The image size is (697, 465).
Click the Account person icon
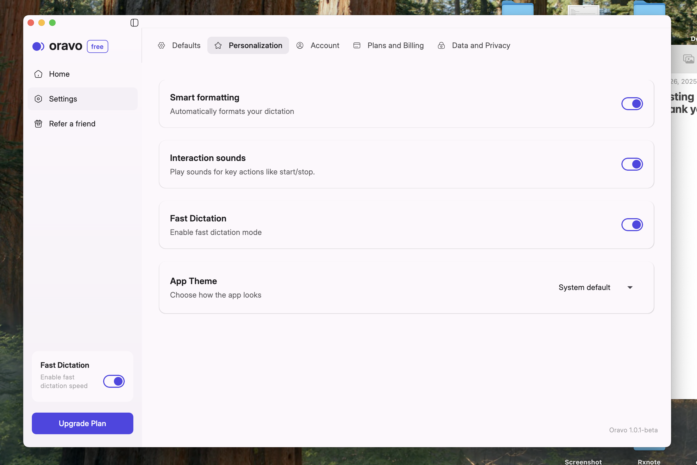pyautogui.click(x=300, y=45)
